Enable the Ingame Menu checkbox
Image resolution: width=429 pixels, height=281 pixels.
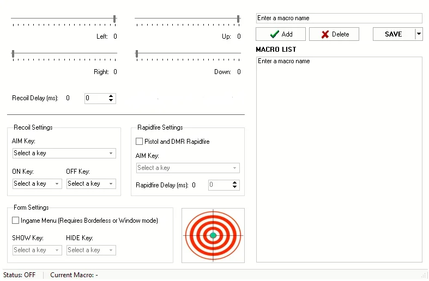(x=16, y=221)
